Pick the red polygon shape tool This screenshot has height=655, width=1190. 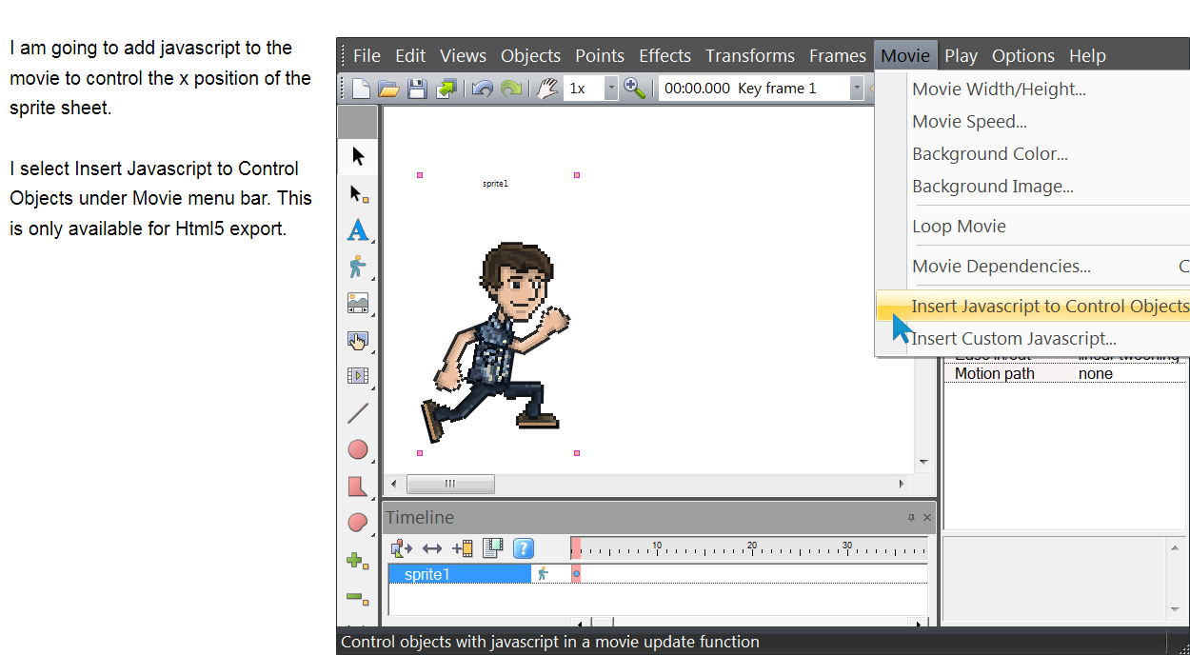[358, 486]
